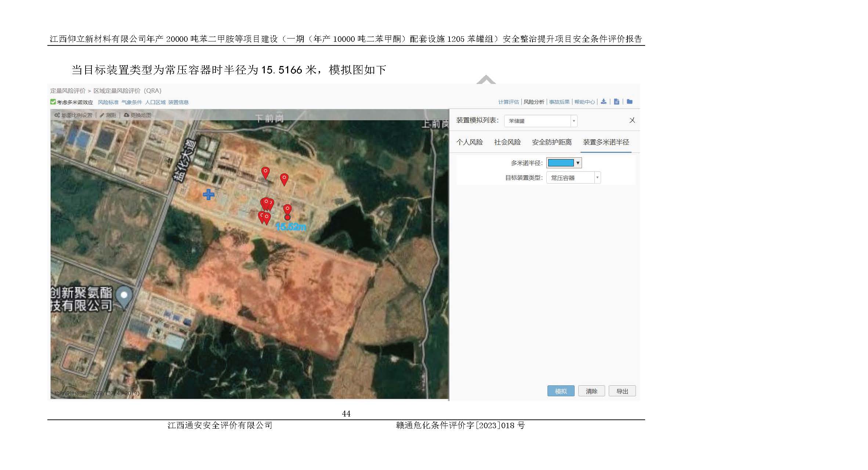Click the blue plus marker on map
Screen dimensions: 868x470
[x=209, y=194]
